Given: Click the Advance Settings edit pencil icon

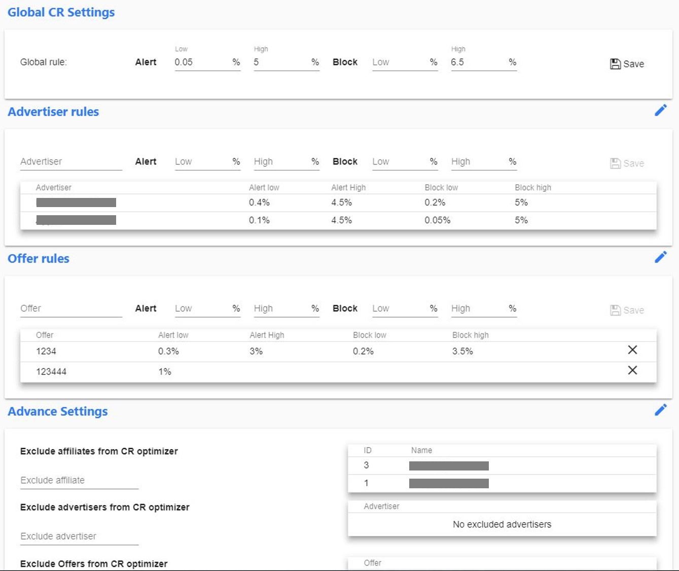Looking at the screenshot, I should coord(660,410).
